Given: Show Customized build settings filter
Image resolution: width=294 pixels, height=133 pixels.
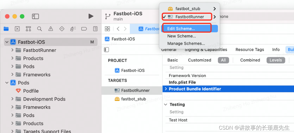Looking at the screenshot, I should [199, 60].
